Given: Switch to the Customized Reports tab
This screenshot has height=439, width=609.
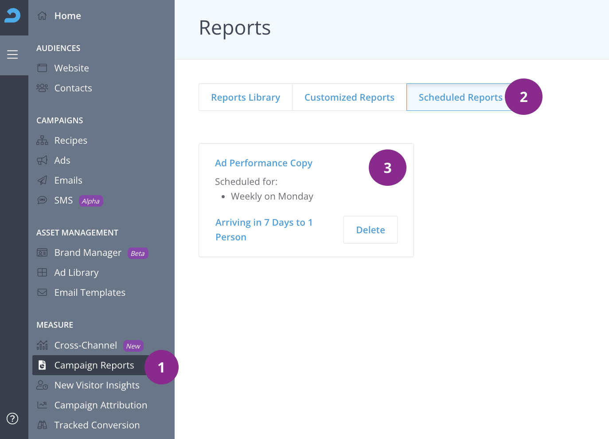Looking at the screenshot, I should [349, 97].
